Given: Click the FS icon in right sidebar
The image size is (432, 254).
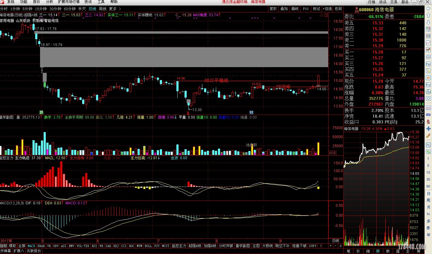Looking at the screenshot, I should click(x=428, y=145).
